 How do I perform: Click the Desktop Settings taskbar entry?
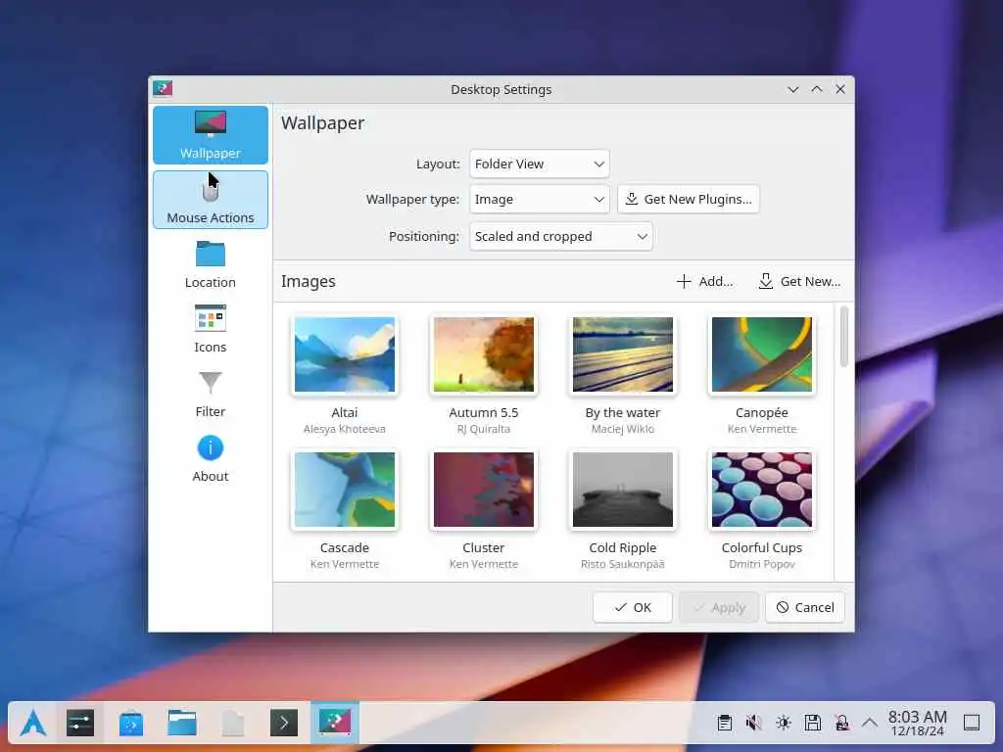point(335,724)
